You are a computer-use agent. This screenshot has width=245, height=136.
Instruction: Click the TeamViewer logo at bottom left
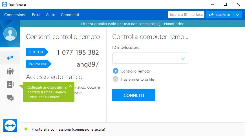10,125
